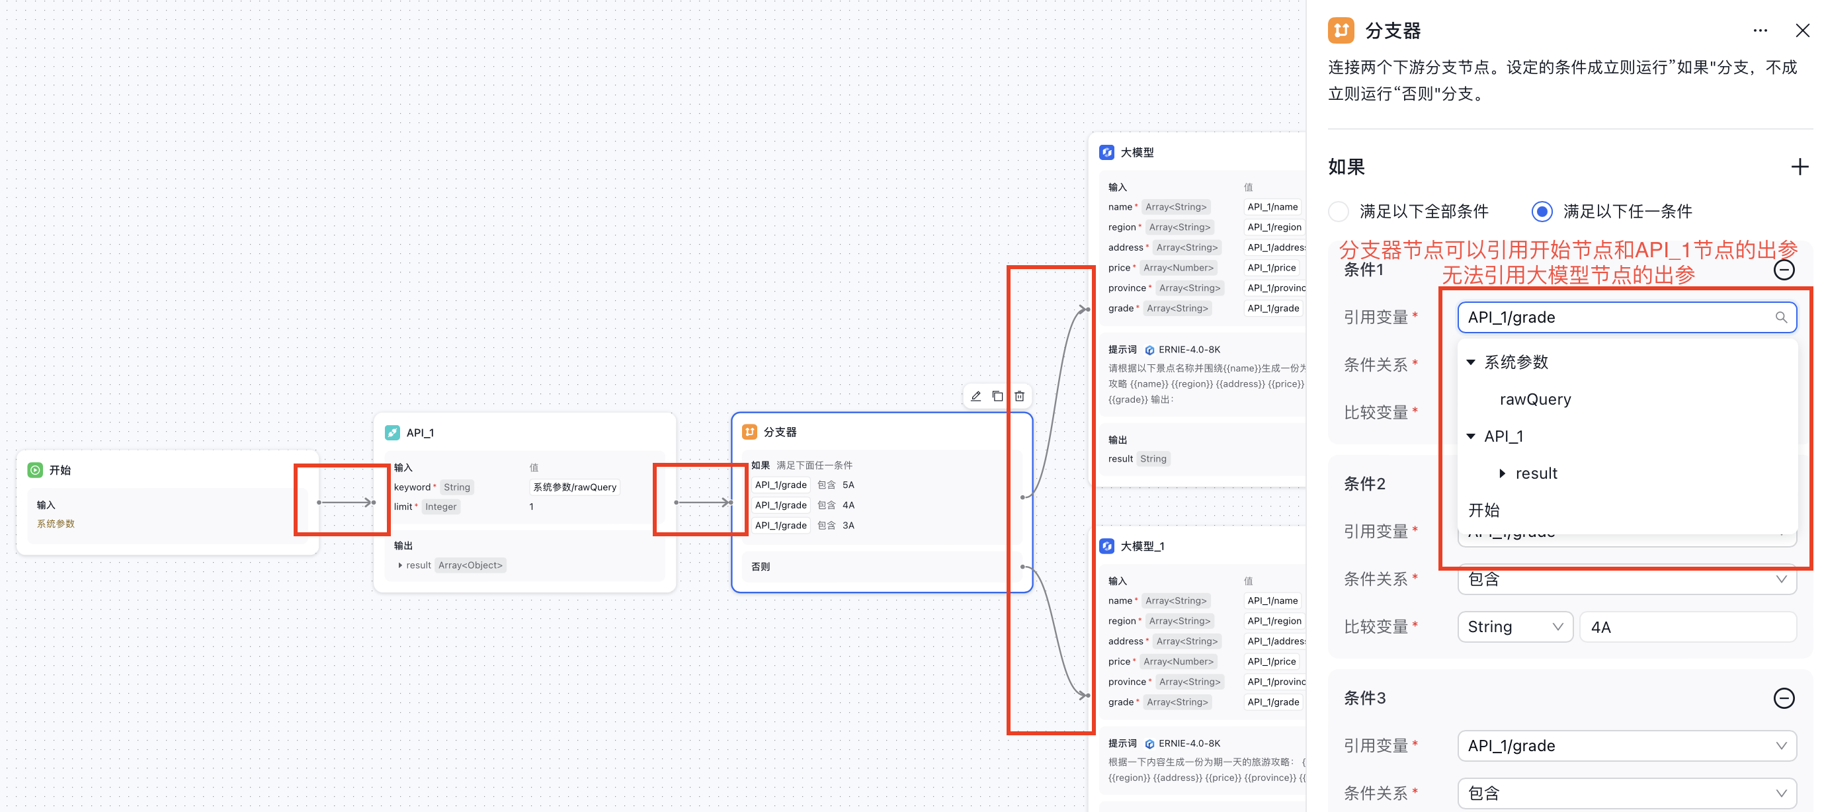This screenshot has height=812, width=1824.
Task: Delete node using the trash icon
Action: tap(1019, 395)
